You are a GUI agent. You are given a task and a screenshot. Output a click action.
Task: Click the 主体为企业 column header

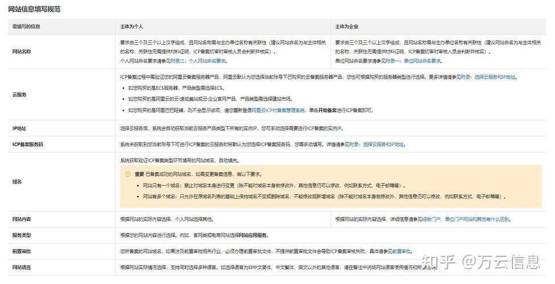tap(347, 27)
